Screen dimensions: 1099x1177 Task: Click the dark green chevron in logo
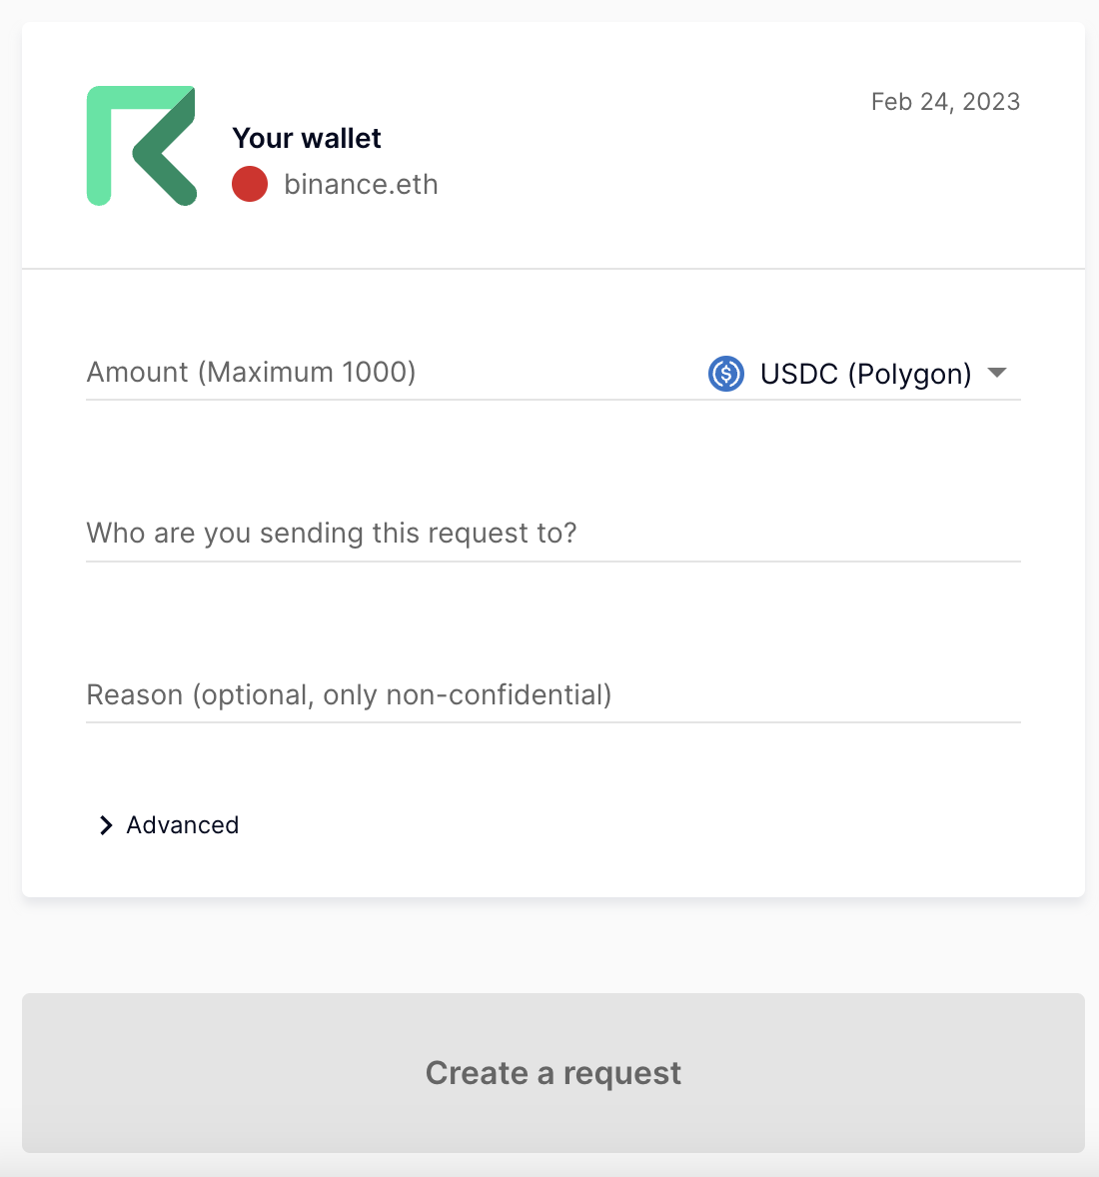click(168, 152)
